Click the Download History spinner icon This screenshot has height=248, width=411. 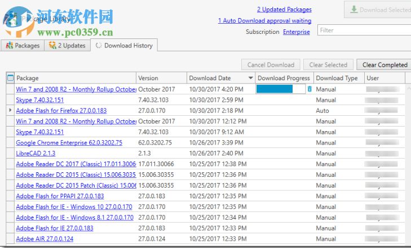pos(99,45)
